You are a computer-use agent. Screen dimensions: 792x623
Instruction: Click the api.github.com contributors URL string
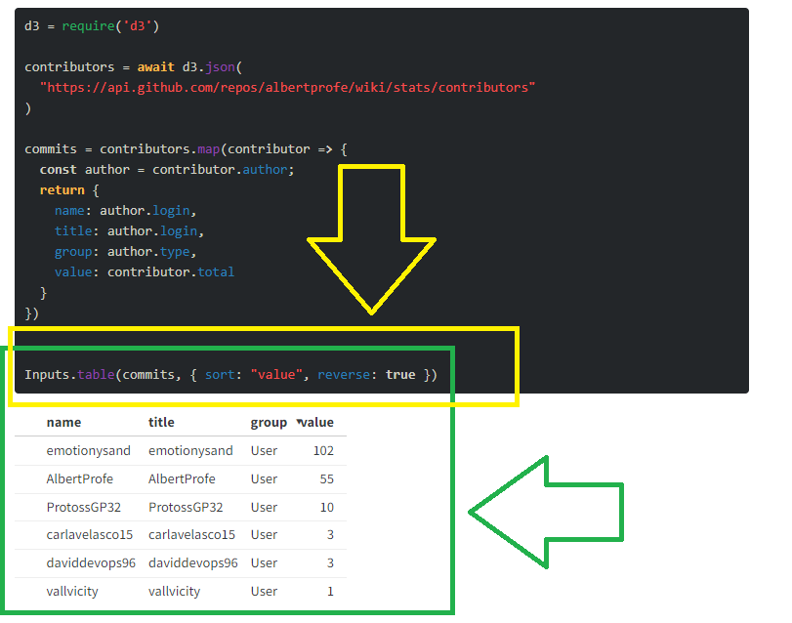(287, 88)
